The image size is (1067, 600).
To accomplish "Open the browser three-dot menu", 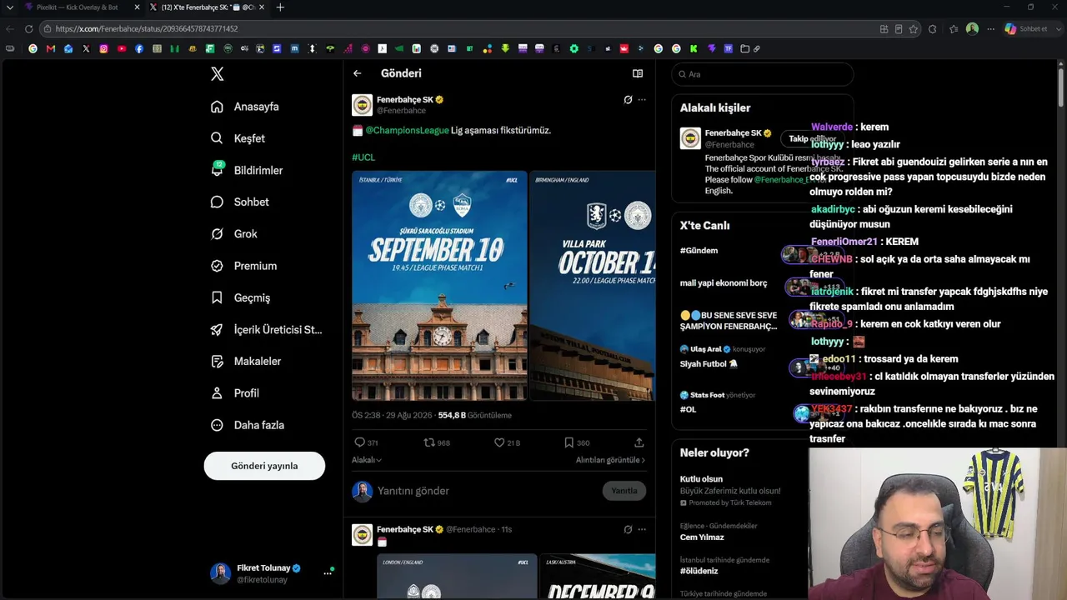I will coord(990,28).
